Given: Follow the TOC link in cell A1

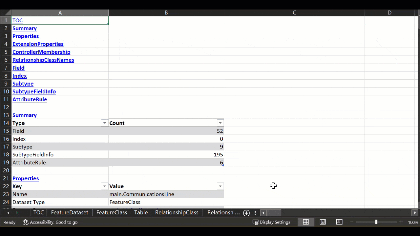Looking at the screenshot, I should tap(17, 20).
